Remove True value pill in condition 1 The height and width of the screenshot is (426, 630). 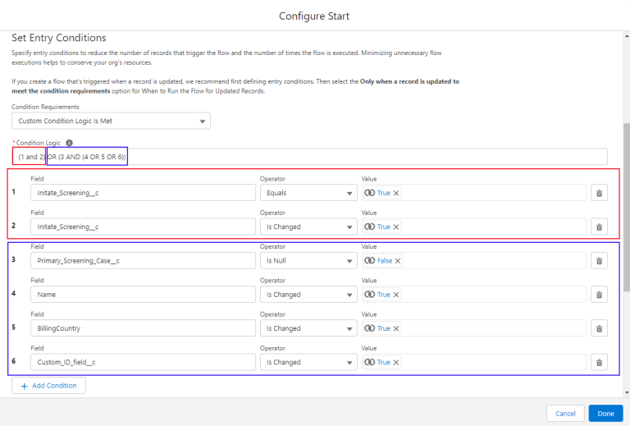point(396,193)
